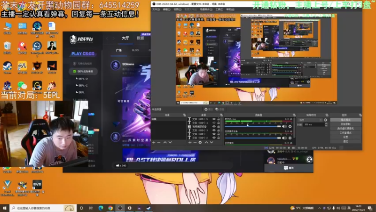Adjust the microphone/Aux volume slider
The image size is (376, 212).
point(253,126)
